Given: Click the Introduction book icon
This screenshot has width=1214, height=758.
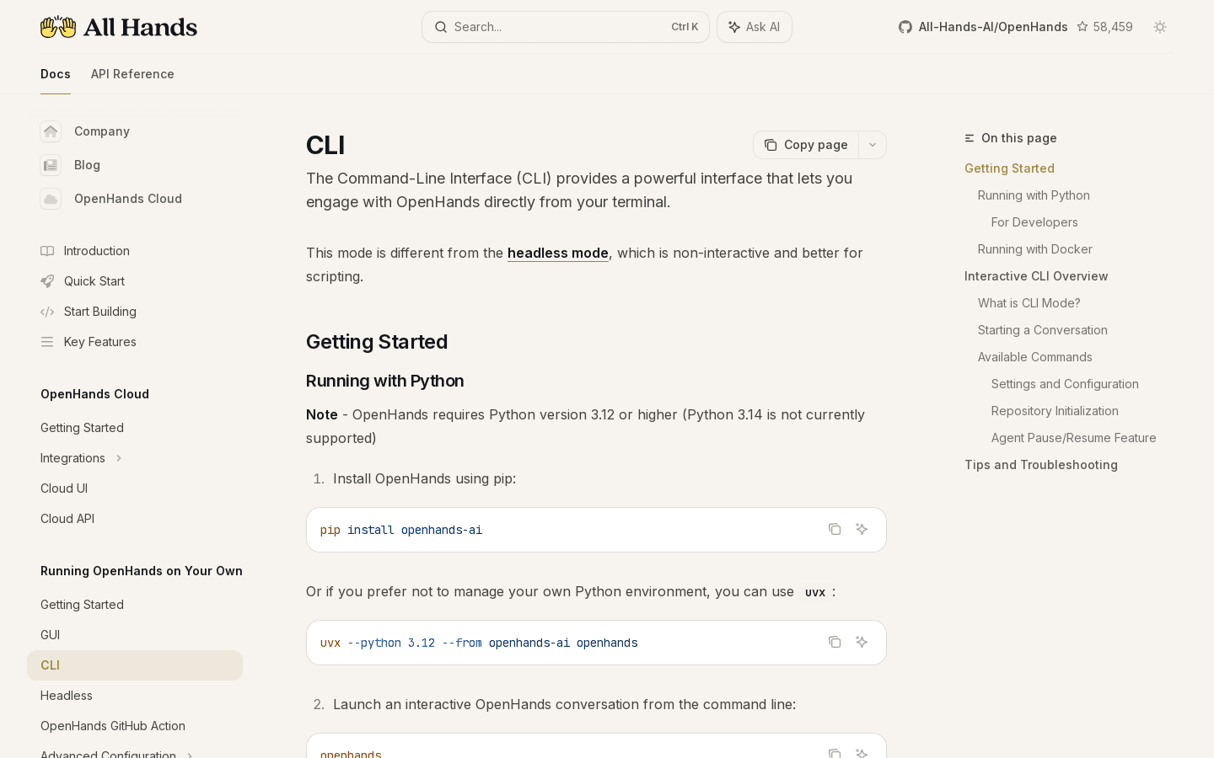Looking at the screenshot, I should 47,251.
